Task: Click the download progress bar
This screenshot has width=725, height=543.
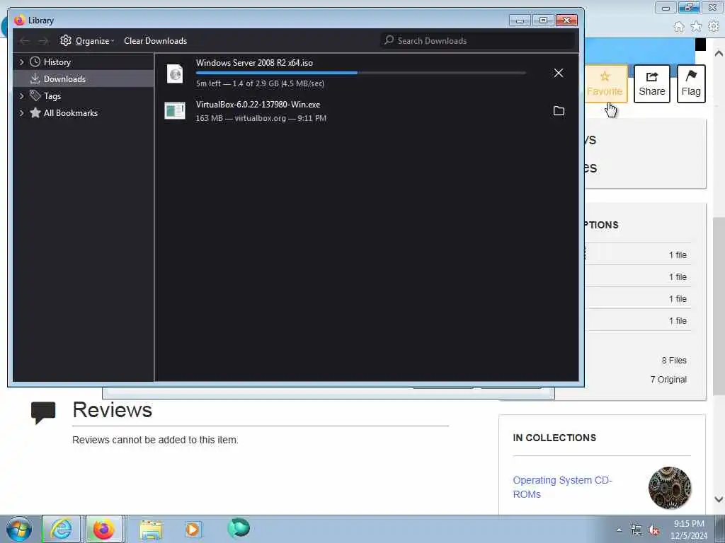Action: pyautogui.click(x=360, y=73)
